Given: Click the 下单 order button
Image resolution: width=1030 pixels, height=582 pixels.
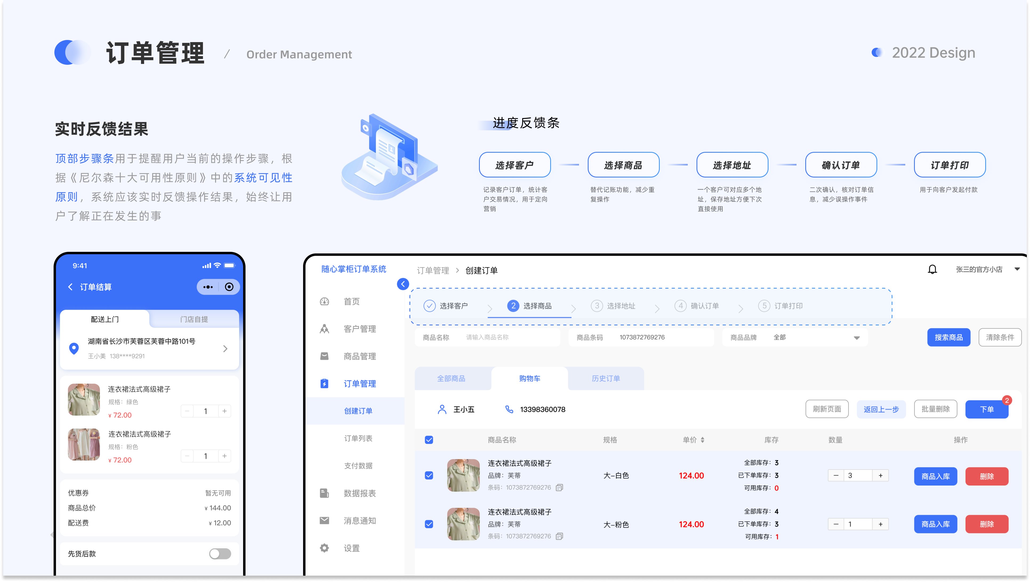Looking at the screenshot, I should coord(987,409).
